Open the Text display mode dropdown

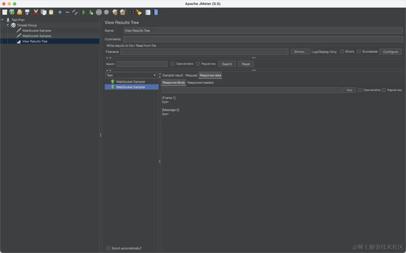pos(155,75)
